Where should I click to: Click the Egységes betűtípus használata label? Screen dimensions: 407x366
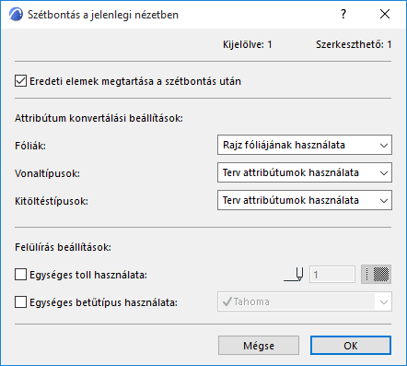103,302
